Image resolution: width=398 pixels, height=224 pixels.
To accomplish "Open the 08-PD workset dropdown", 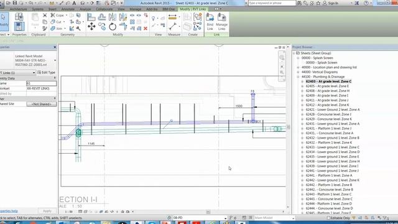I will pos(225,218).
